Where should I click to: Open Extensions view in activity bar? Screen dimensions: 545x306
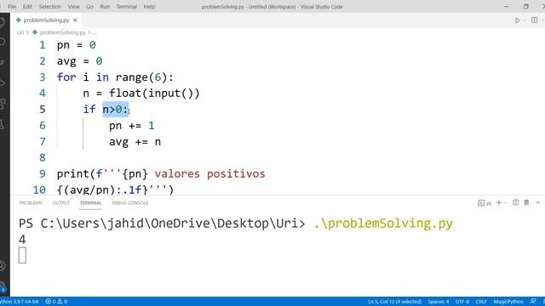pos(3,104)
